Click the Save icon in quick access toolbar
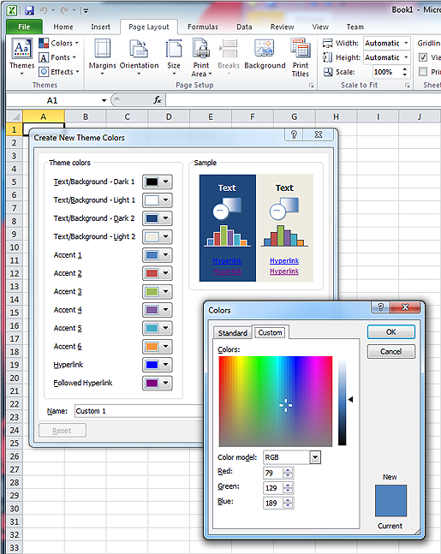The height and width of the screenshot is (554, 441). click(30, 10)
